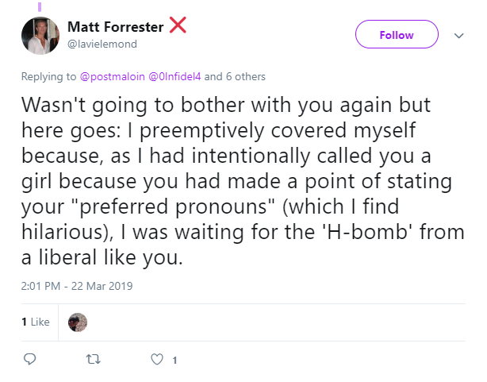Open the @lavielemond handle link
The image size is (487, 382).
[102, 44]
